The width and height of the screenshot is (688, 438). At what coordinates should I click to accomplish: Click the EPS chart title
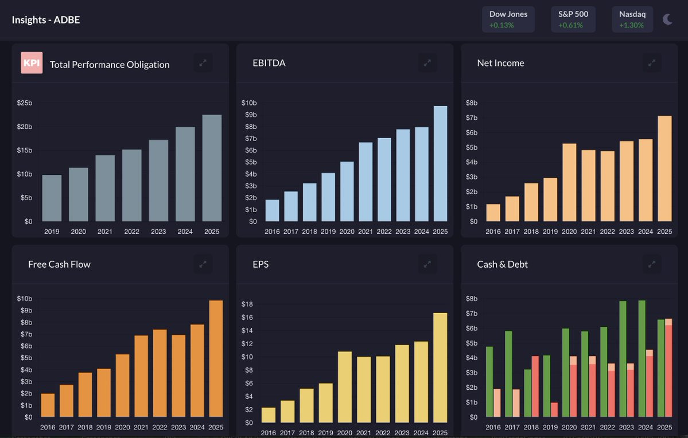[261, 264]
